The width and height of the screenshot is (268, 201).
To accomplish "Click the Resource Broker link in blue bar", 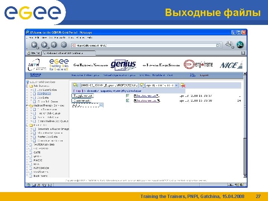I will click(x=85, y=75).
